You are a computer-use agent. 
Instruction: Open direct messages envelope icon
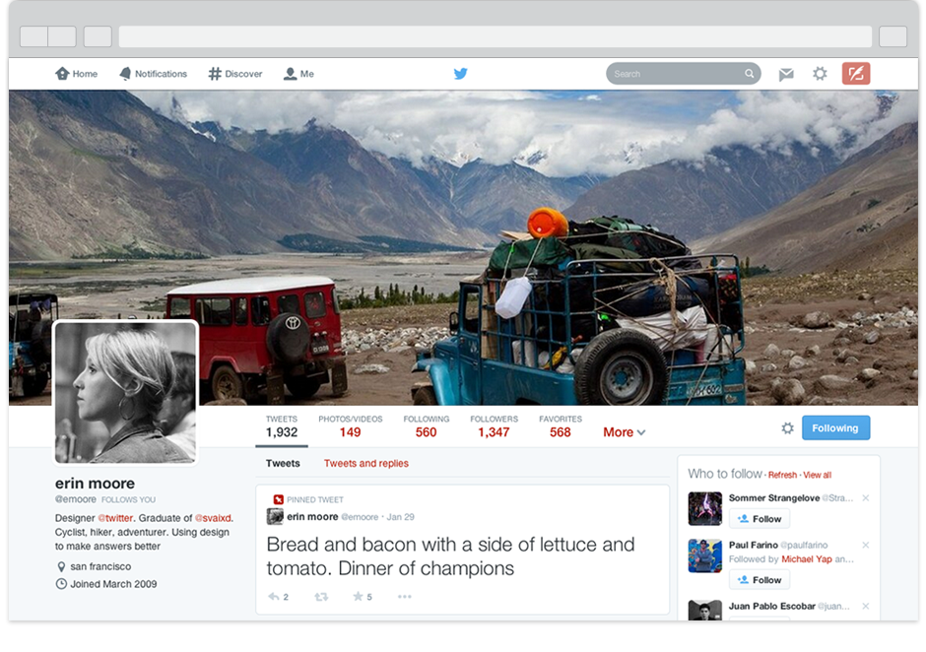[x=786, y=74]
